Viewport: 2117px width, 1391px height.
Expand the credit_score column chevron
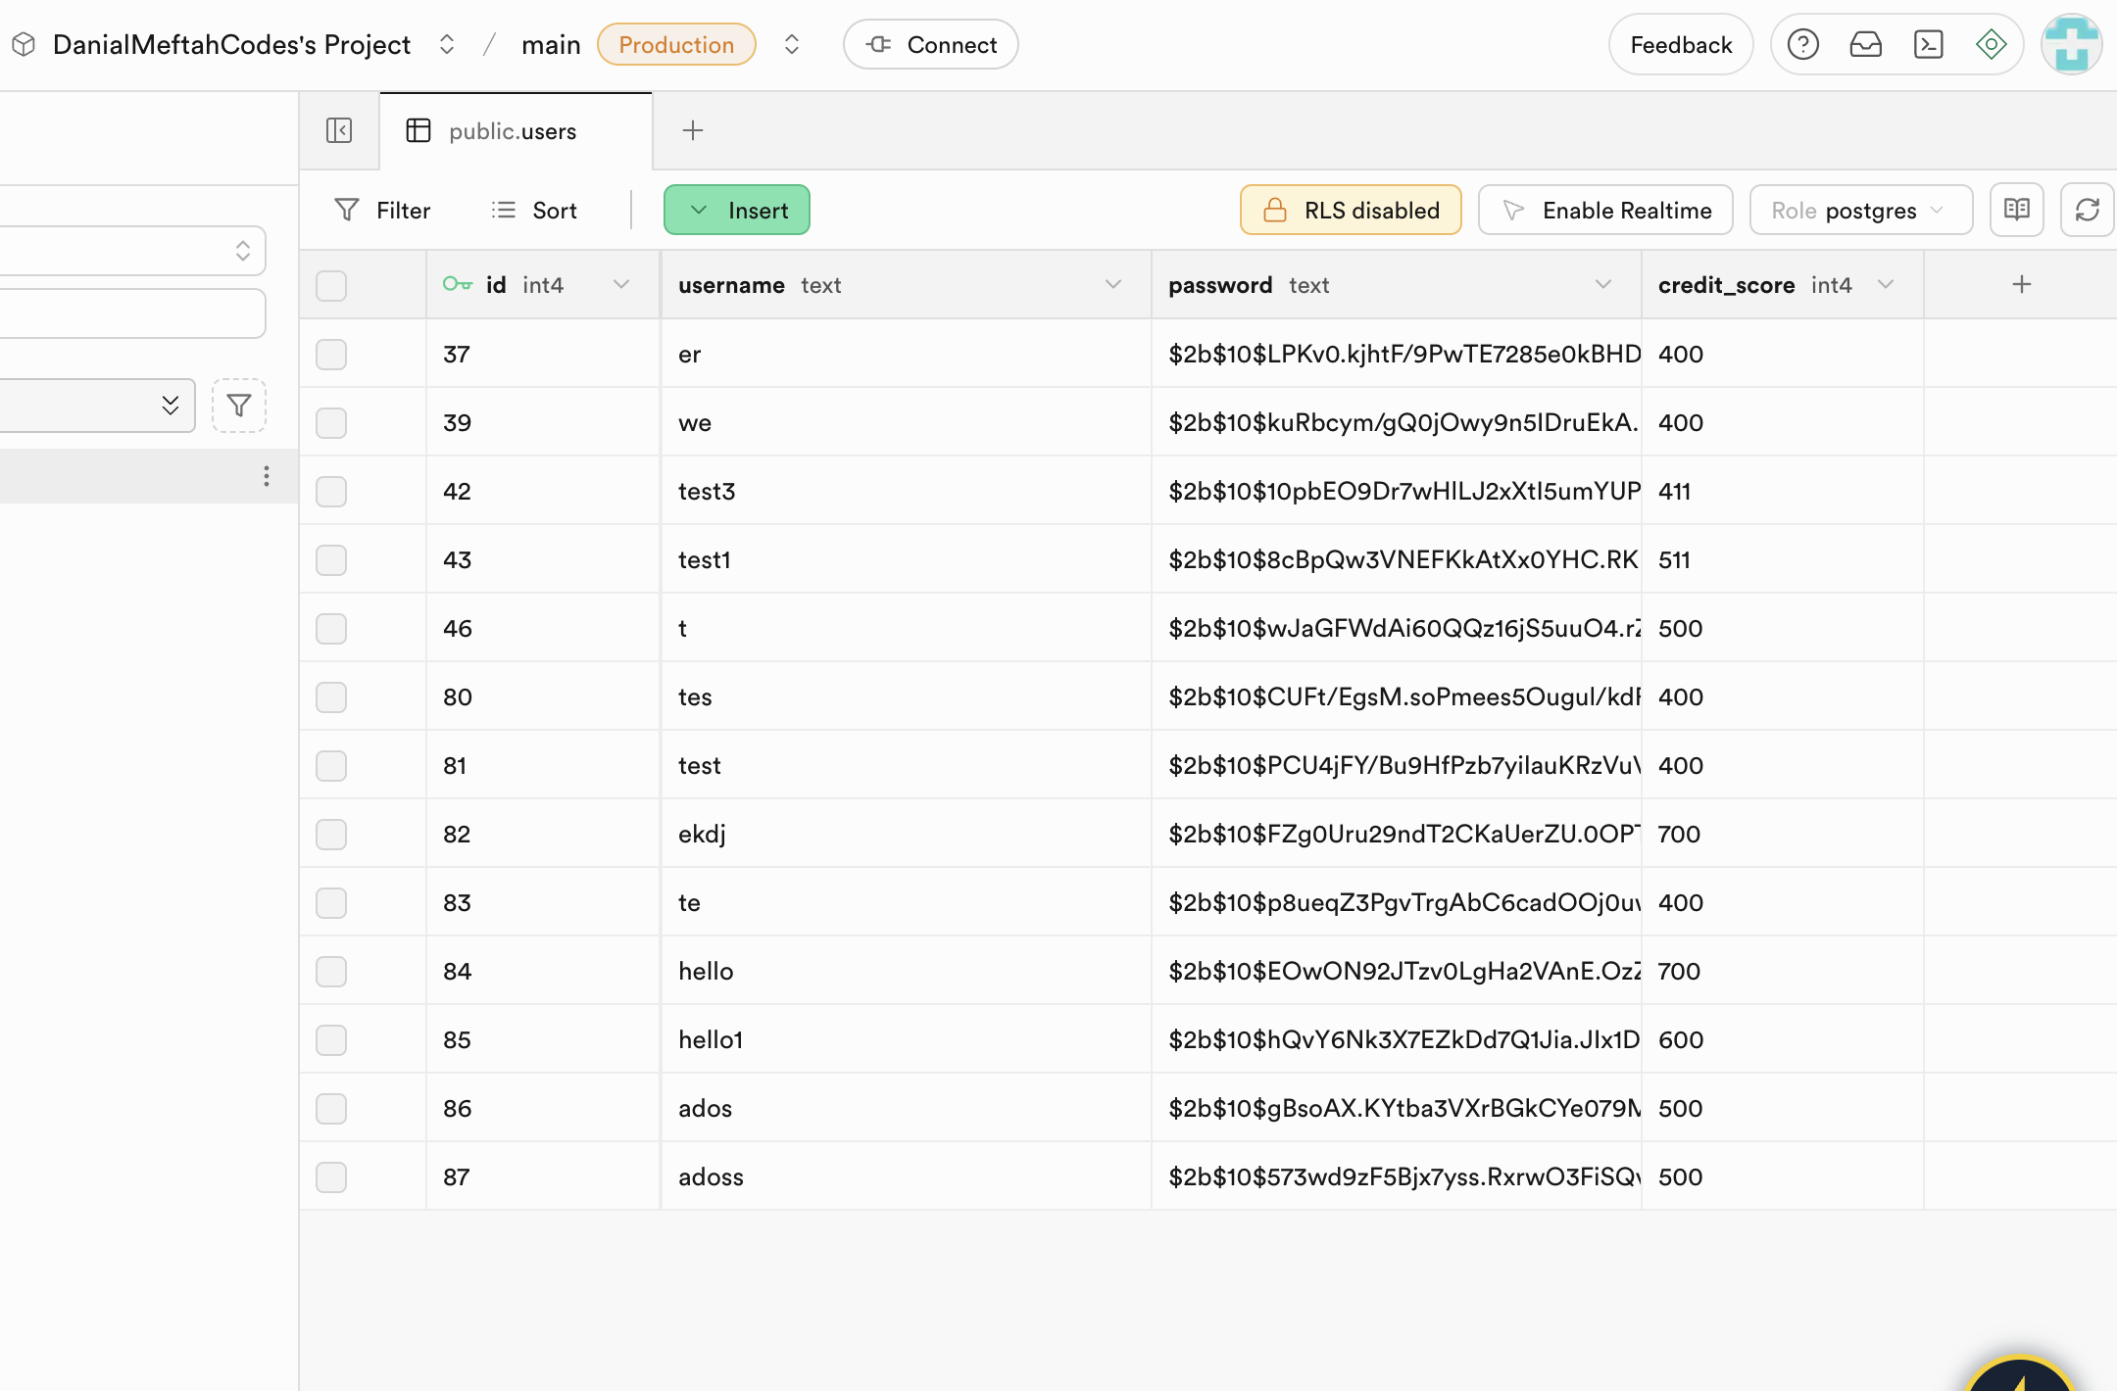click(x=1885, y=284)
